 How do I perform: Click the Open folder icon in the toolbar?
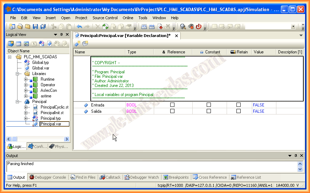[x=20, y=27]
